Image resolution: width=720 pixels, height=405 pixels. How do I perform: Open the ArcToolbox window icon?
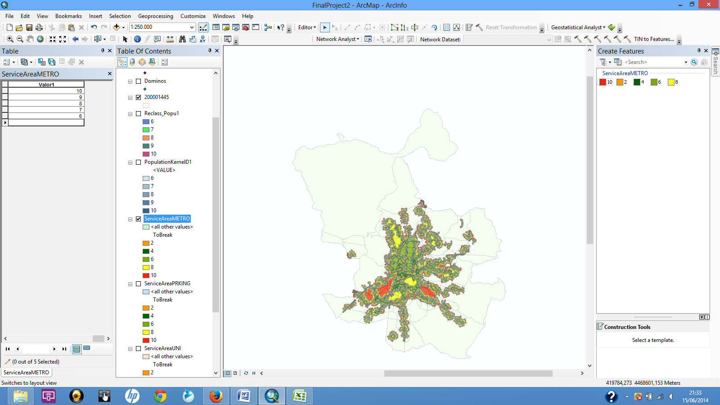click(x=246, y=27)
